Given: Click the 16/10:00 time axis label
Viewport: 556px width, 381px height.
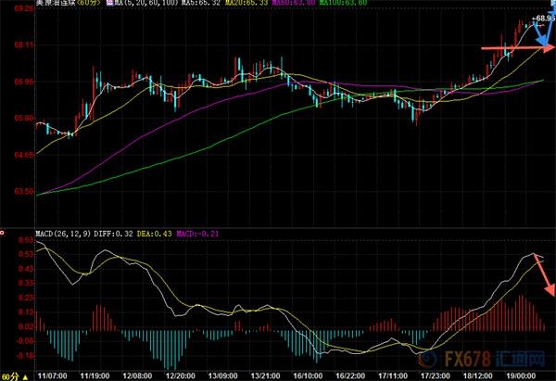Looking at the screenshot, I should pyautogui.click(x=308, y=375).
